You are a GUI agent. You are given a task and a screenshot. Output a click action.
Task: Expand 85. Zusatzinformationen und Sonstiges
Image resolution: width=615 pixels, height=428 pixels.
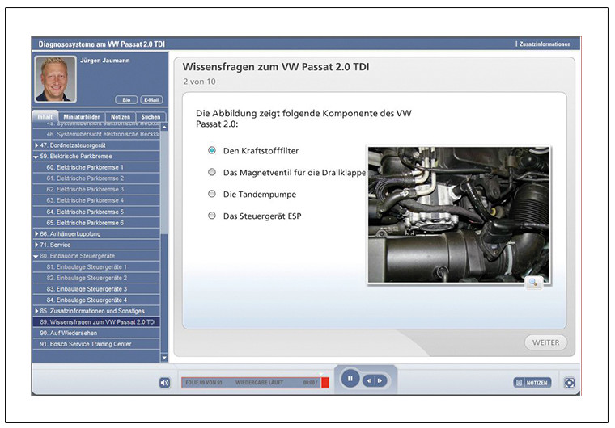(x=36, y=311)
